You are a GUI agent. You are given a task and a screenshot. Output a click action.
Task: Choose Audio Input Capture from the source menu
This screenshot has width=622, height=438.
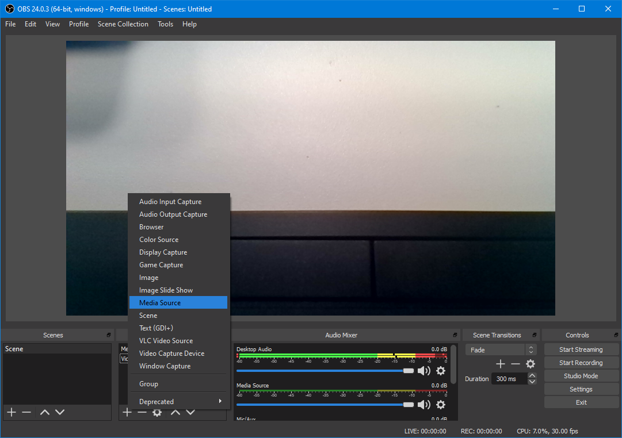178,201
